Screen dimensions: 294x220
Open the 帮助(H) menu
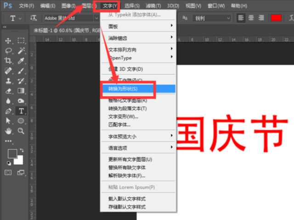point(239,6)
